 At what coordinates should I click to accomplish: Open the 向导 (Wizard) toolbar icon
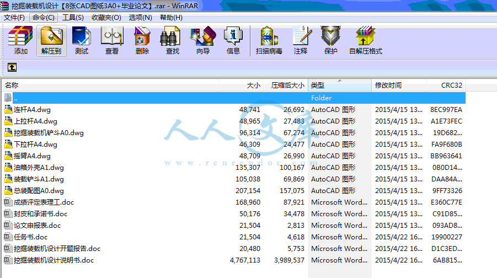(203, 35)
